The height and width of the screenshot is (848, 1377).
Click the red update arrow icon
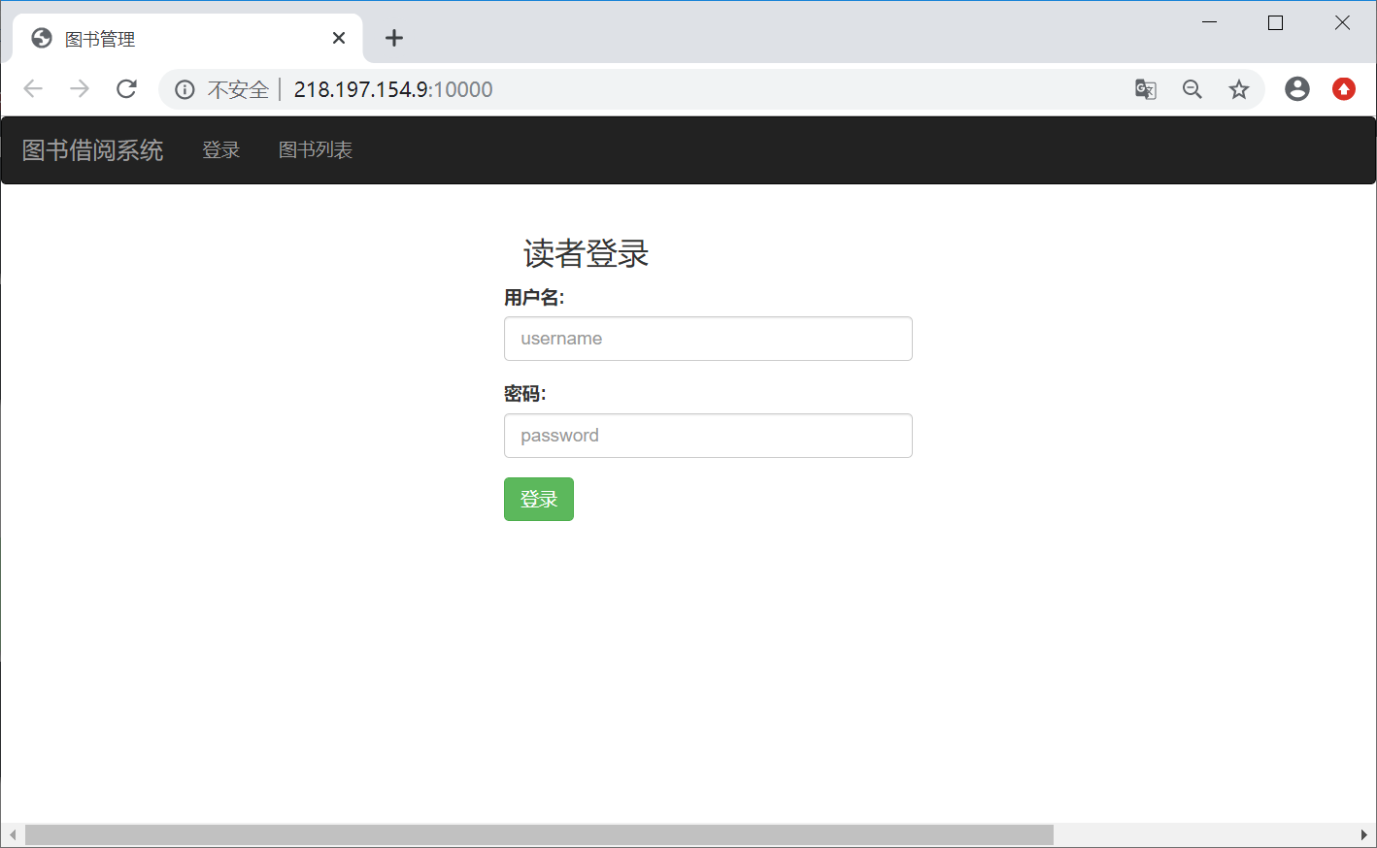coord(1344,89)
